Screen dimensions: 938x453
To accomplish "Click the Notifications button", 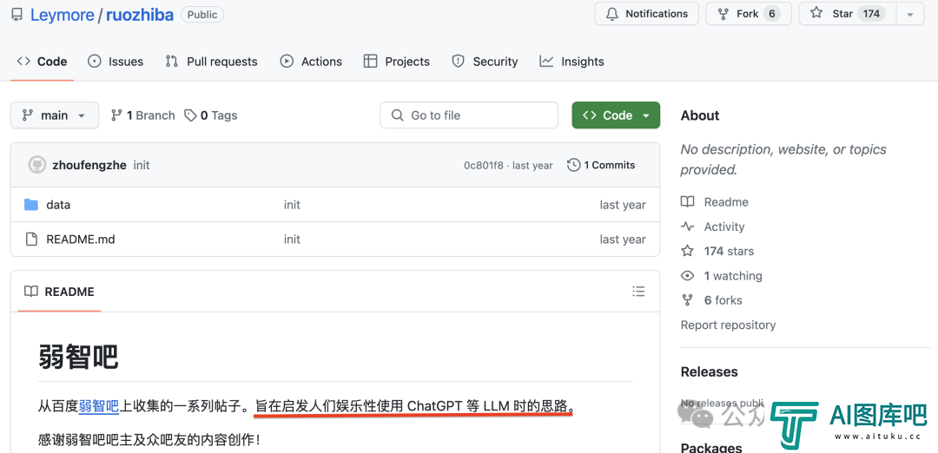I will (646, 14).
